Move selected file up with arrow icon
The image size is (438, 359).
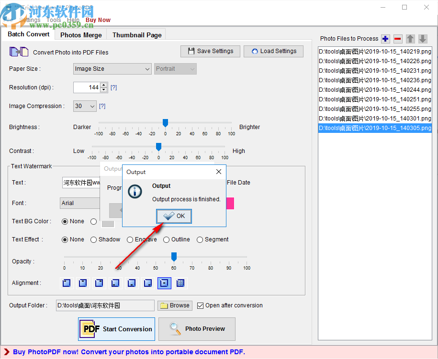click(410, 39)
